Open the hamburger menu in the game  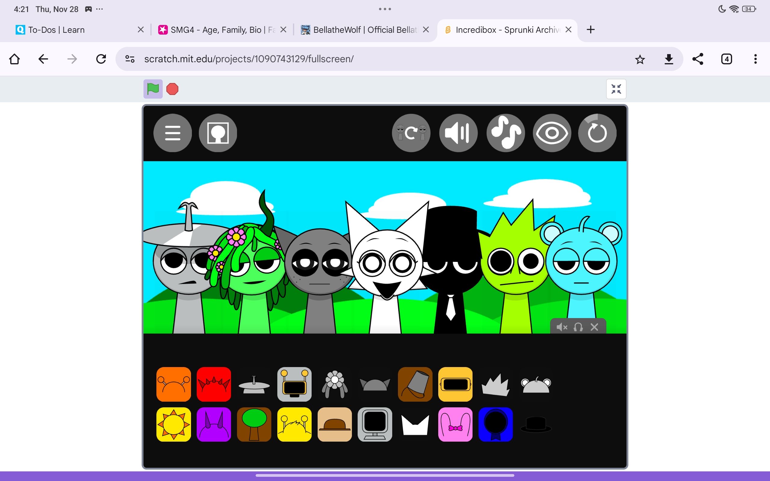(172, 133)
